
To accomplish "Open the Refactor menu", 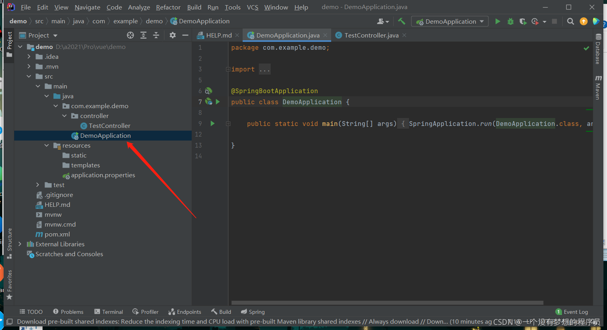I will coord(168,7).
